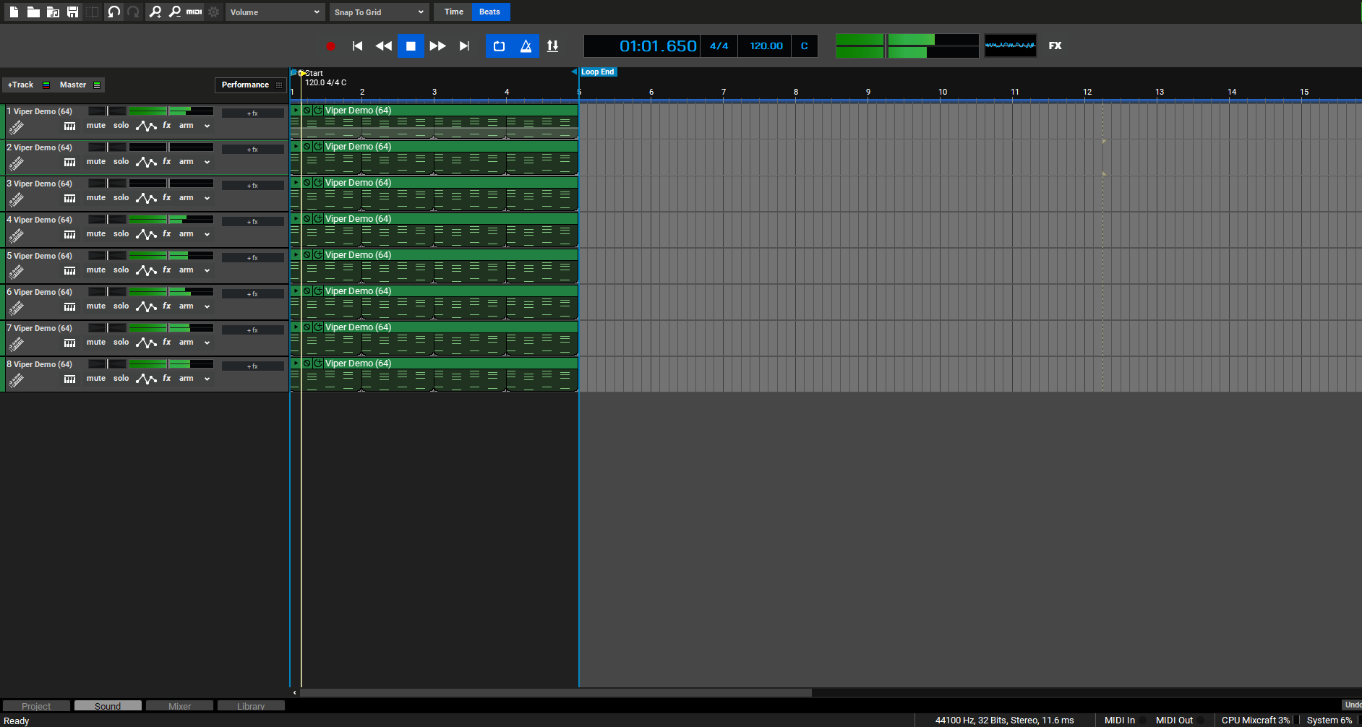Adjust the pan slider on track 2

(107, 147)
